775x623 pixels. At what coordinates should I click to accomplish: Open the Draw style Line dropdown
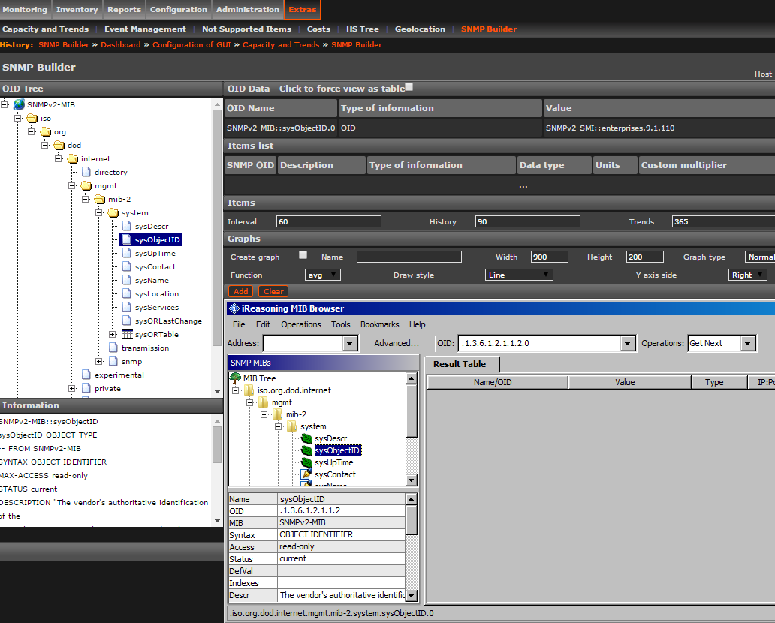(519, 275)
